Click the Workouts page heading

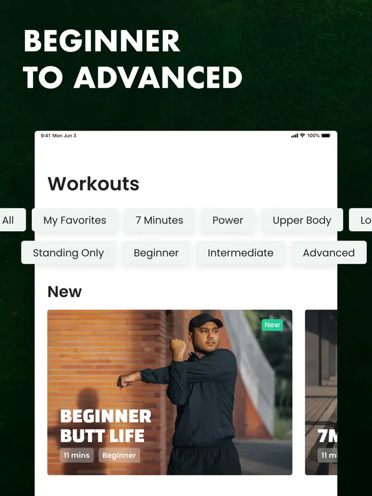(x=93, y=183)
